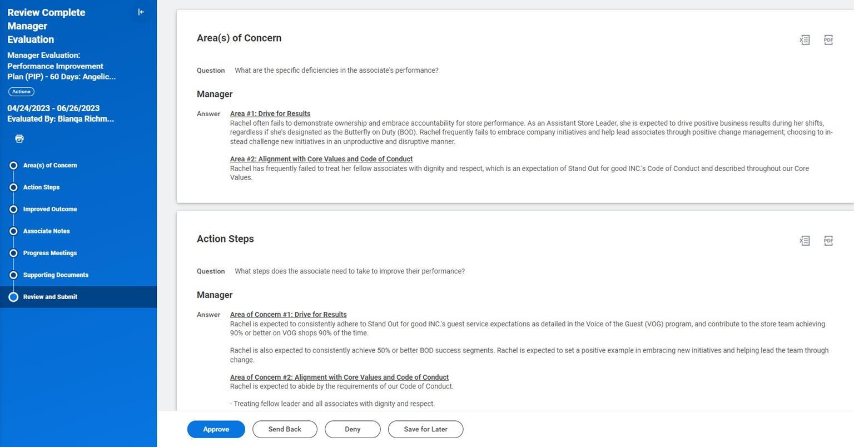Approve the manager evaluation
Screen dimensions: 854x447
pyautogui.click(x=216, y=429)
